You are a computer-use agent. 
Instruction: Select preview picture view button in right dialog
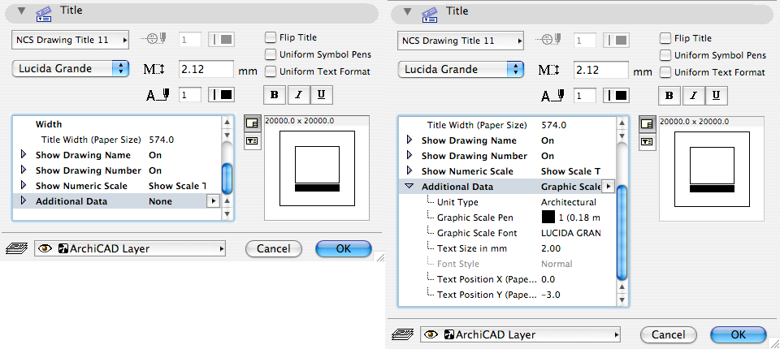click(x=647, y=124)
